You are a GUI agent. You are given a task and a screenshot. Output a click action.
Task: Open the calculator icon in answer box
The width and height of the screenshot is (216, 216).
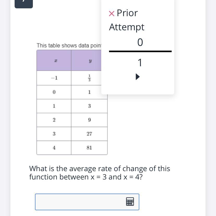point(130,202)
